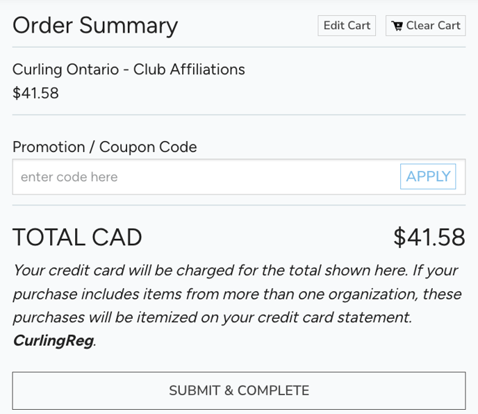The height and width of the screenshot is (414, 478).
Task: Click divider line above TOTAL CAD
Action: coord(239,206)
